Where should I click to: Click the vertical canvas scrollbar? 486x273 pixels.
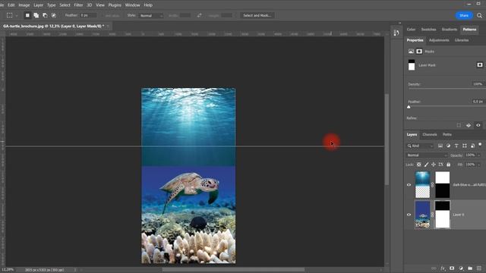(x=387, y=140)
